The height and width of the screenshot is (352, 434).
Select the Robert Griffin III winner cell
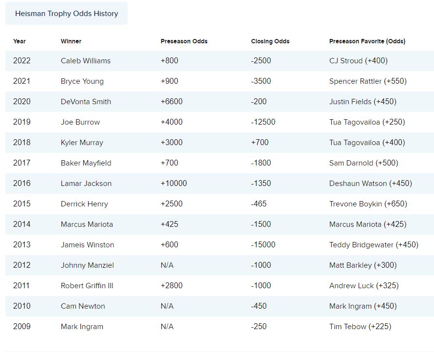87,286
